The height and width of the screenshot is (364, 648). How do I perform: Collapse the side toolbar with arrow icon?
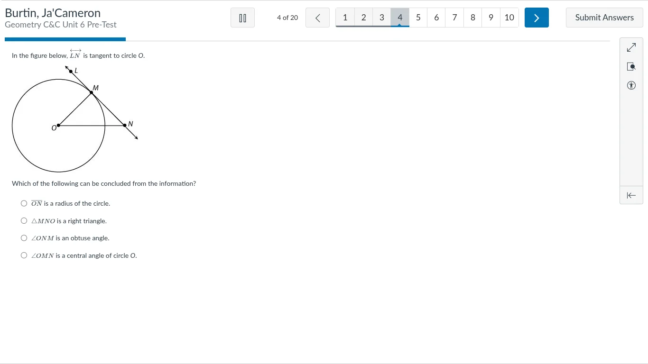631,195
